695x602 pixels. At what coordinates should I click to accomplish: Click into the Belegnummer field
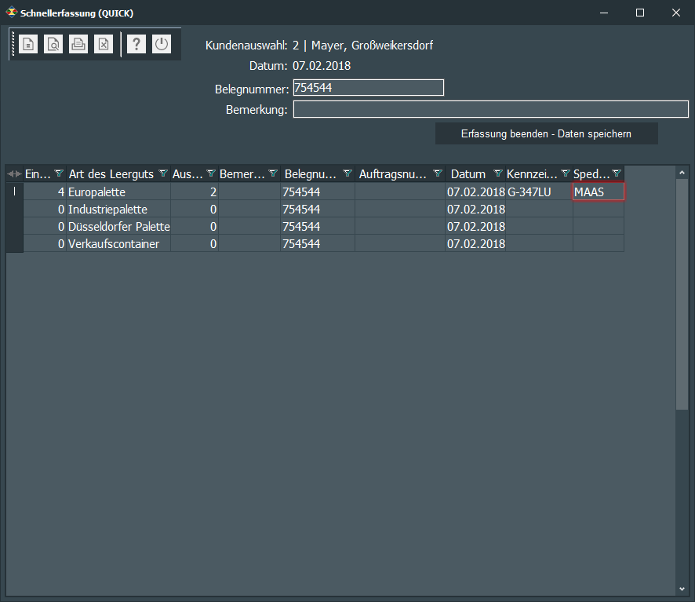coord(368,88)
